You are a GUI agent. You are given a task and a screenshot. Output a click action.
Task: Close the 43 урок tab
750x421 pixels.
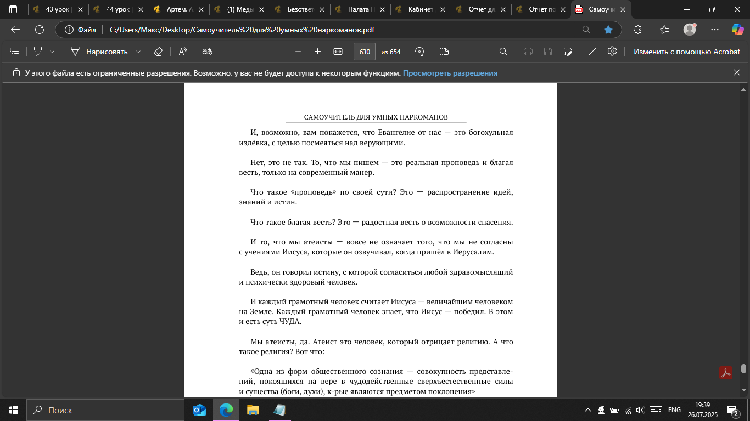pos(81,9)
